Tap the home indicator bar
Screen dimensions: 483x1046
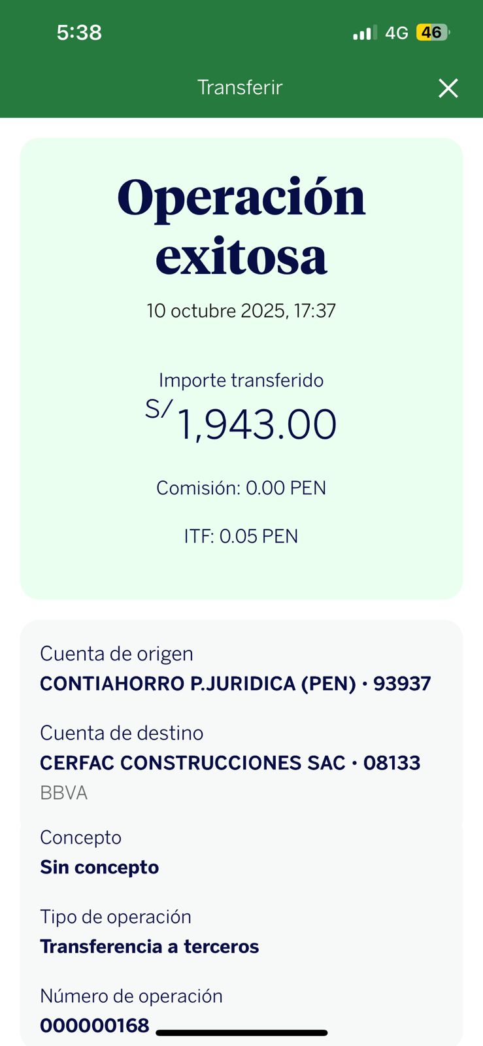coord(242,1033)
